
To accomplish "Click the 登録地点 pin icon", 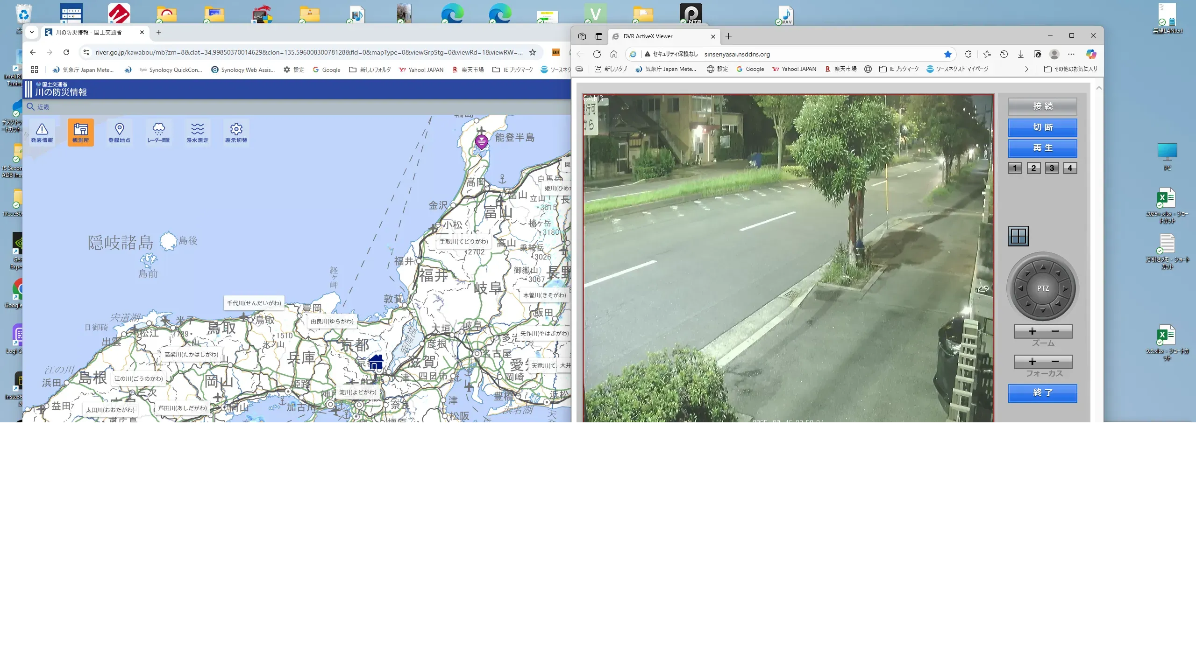I will [x=119, y=133].
